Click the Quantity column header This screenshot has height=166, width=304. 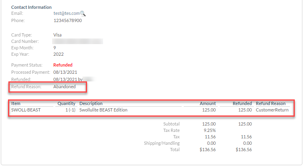(x=66, y=103)
